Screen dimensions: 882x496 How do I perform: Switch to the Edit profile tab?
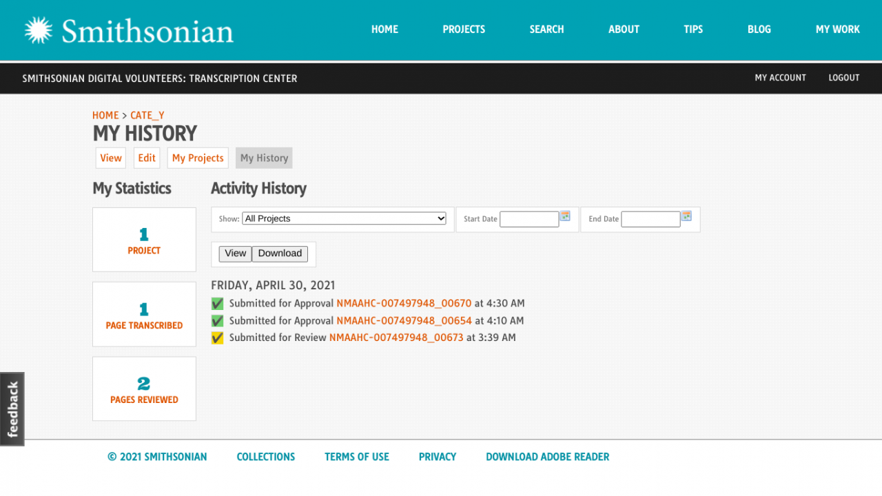click(147, 158)
